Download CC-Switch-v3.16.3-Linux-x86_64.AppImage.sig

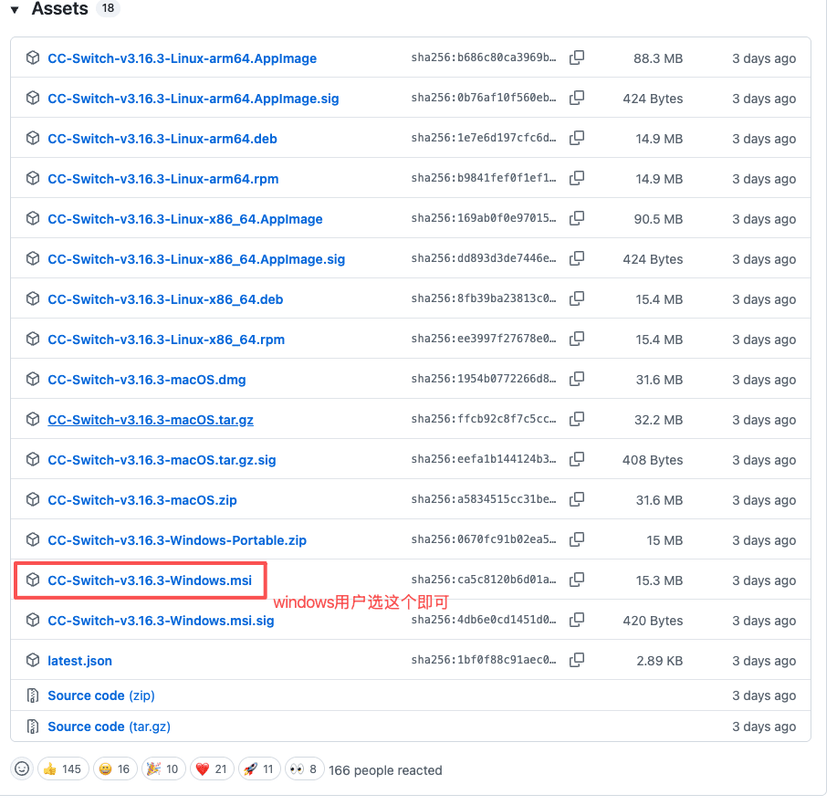pos(197,259)
